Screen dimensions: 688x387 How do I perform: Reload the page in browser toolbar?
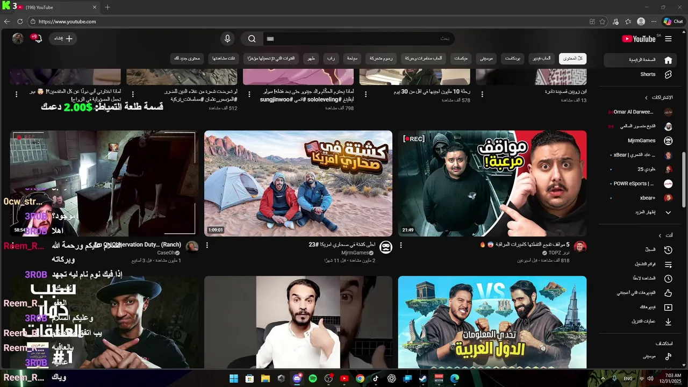[x=20, y=21]
